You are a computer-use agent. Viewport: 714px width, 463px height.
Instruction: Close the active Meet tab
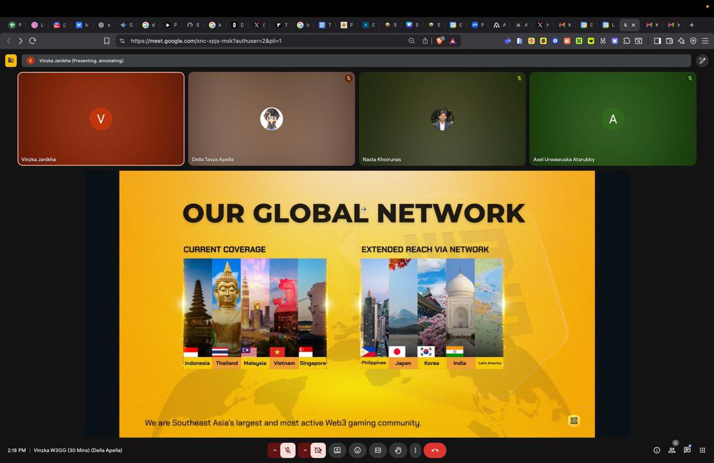tap(634, 25)
